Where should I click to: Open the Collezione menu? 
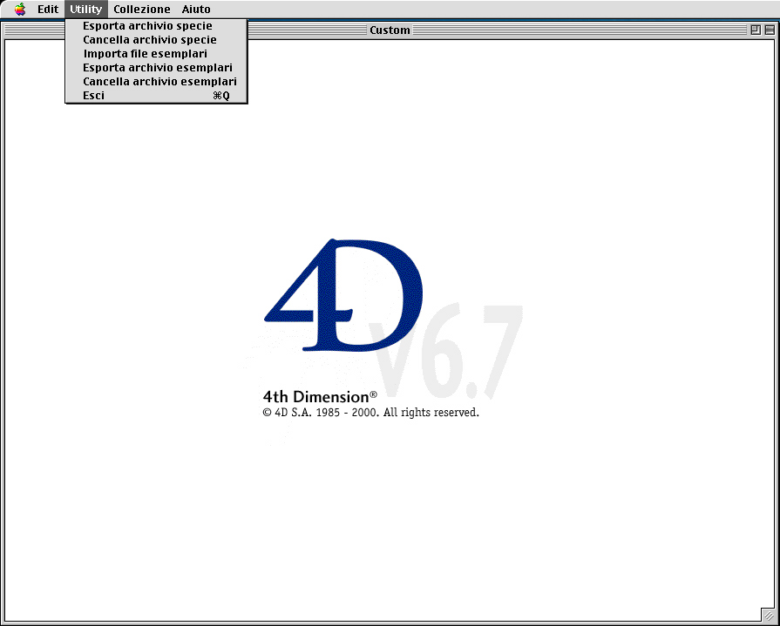click(x=142, y=9)
